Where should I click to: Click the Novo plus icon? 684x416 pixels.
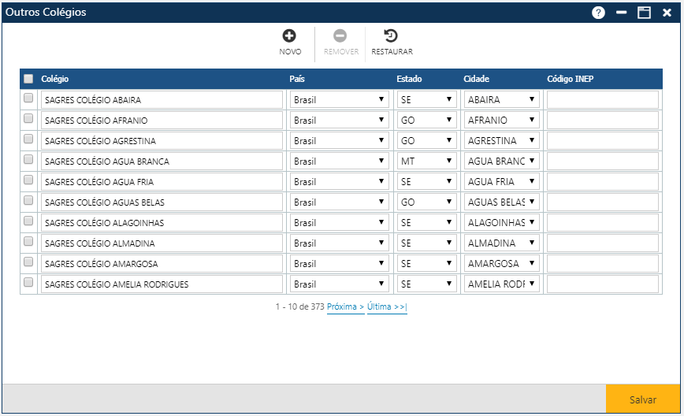[x=289, y=36]
